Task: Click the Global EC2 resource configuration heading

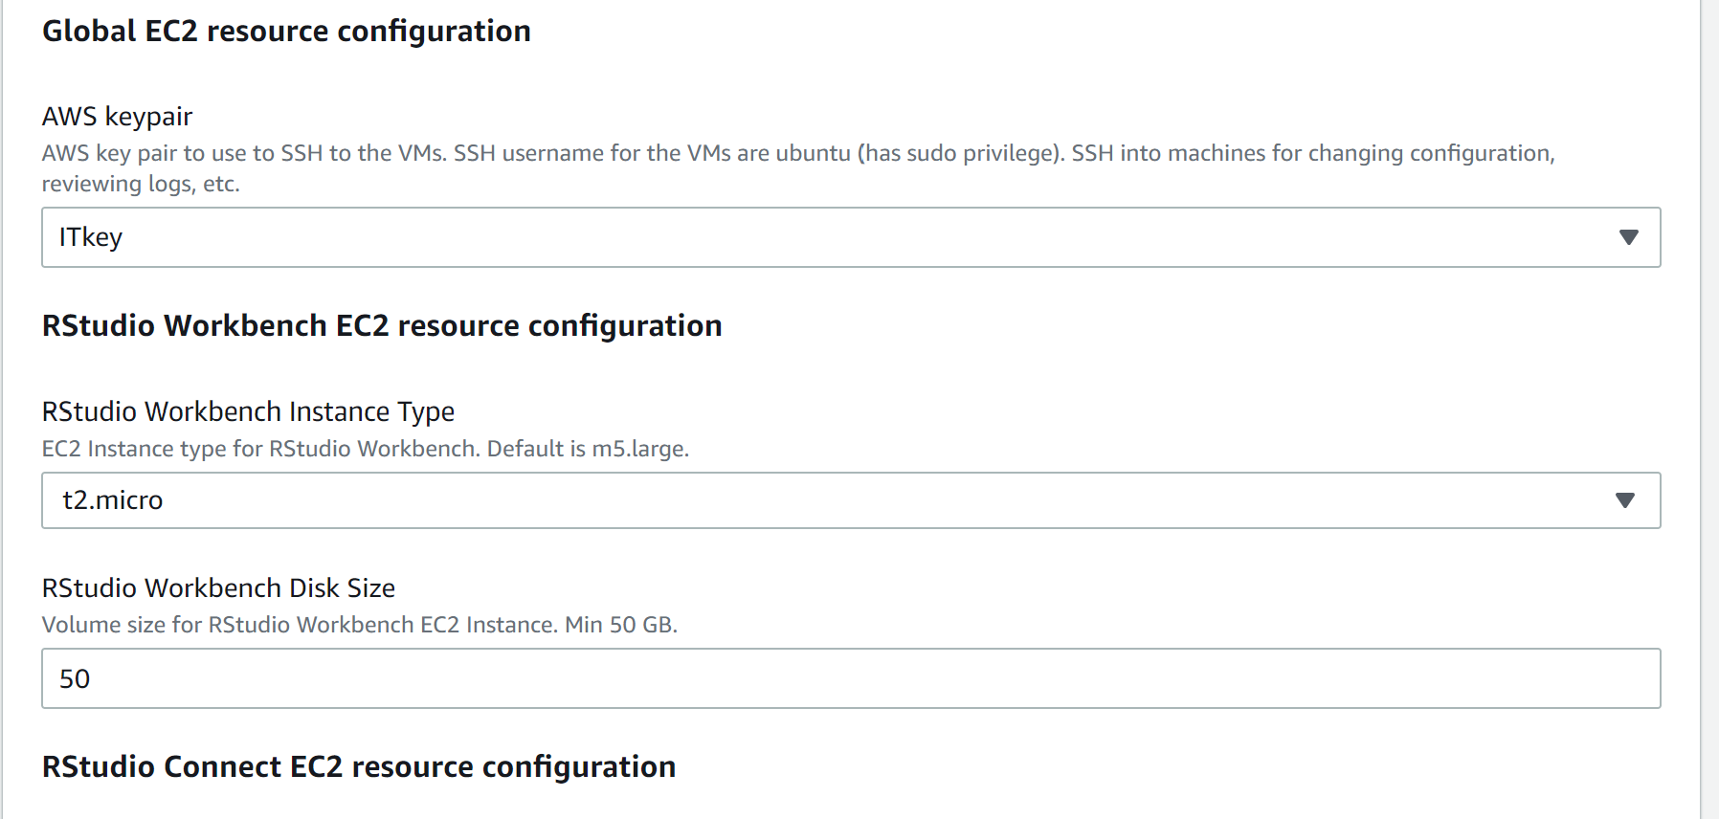Action: 286,31
